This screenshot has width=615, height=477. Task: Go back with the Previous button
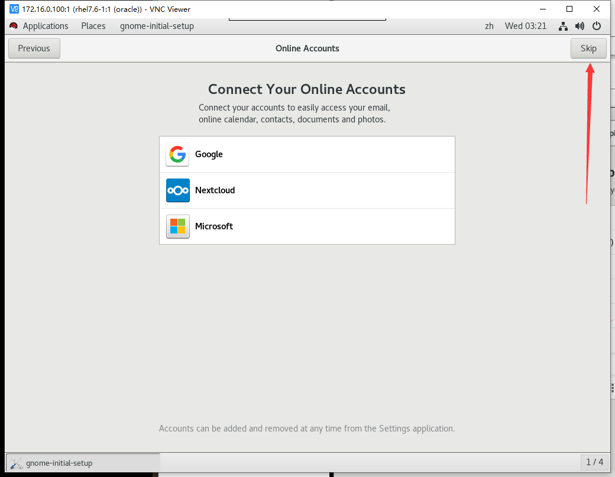(34, 48)
